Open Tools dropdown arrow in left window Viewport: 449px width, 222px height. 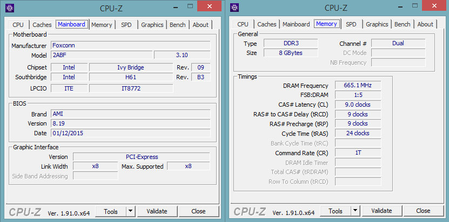[x=131, y=211]
